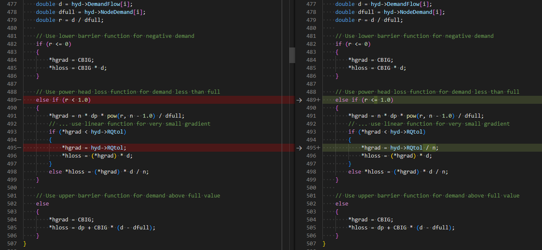This screenshot has width=542, height=250.
Task: Place cursor on removed line 'else if (r < 1.0)'
Action: (63, 100)
